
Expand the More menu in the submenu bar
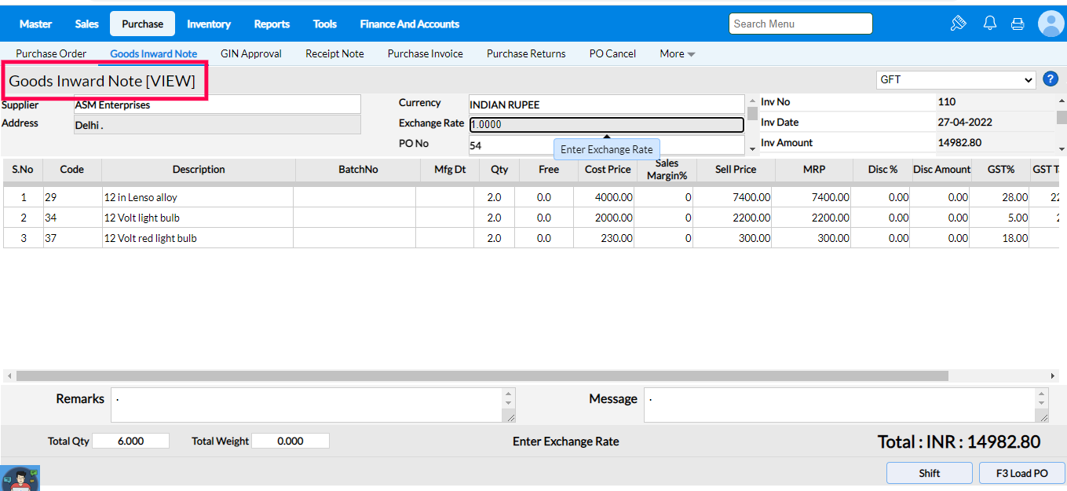pyautogui.click(x=677, y=54)
